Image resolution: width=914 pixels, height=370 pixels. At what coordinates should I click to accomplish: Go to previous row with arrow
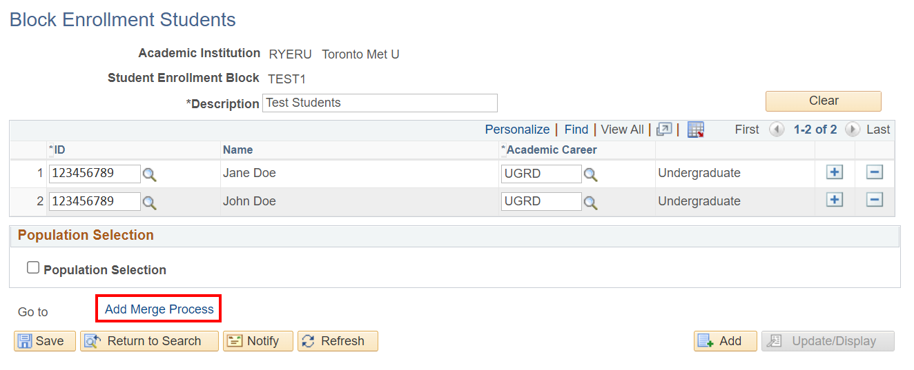777,130
